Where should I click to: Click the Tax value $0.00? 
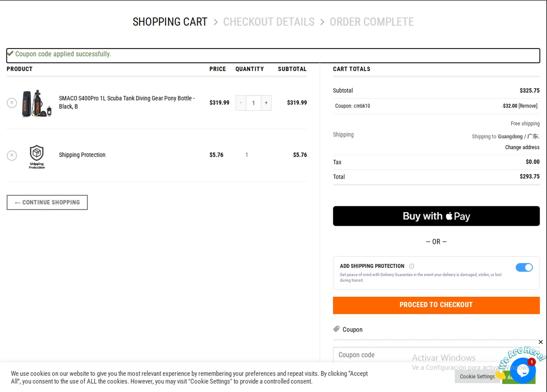pos(532,162)
